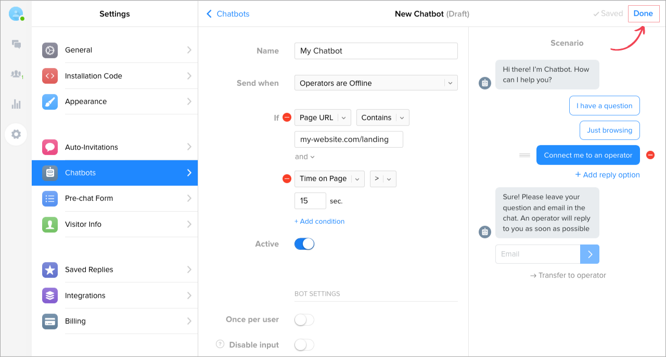Click the settings gear icon in sidebar
Image resolution: width=666 pixels, height=357 pixels.
(16, 134)
